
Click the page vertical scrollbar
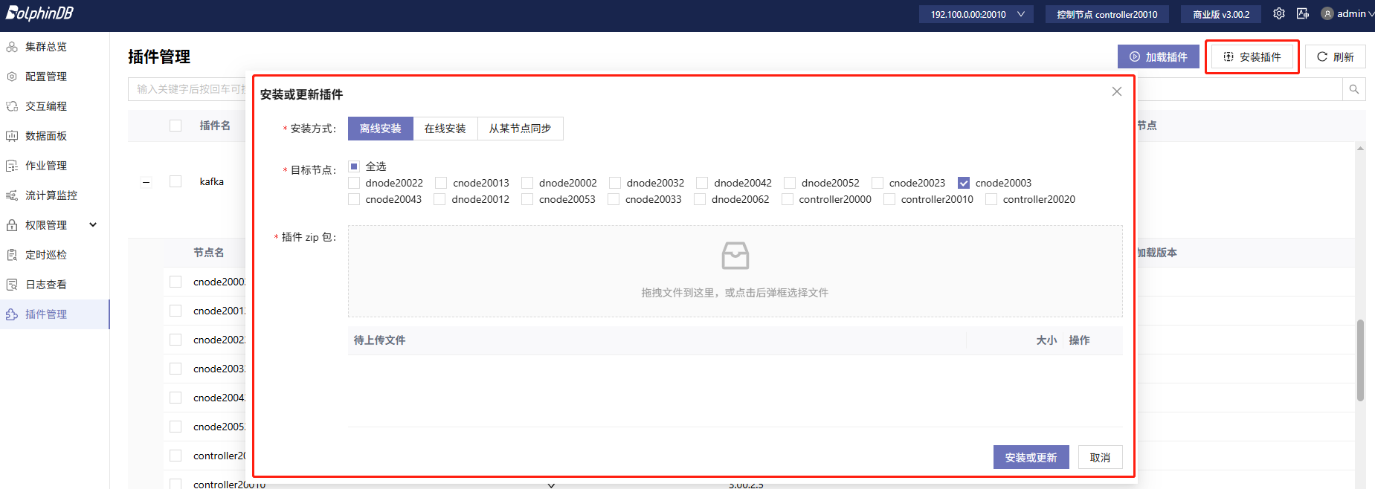pos(1359,360)
